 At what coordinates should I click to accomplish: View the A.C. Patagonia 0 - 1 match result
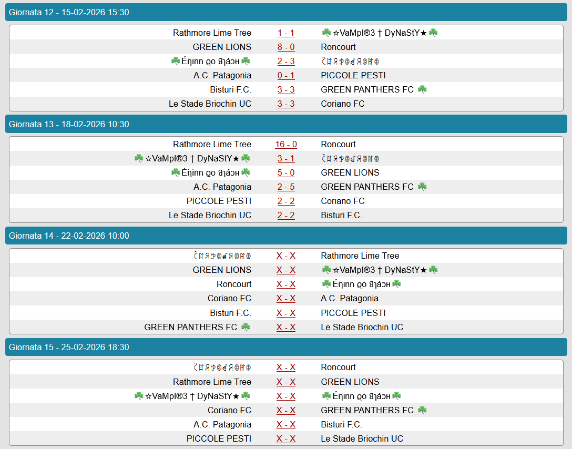tap(286, 75)
